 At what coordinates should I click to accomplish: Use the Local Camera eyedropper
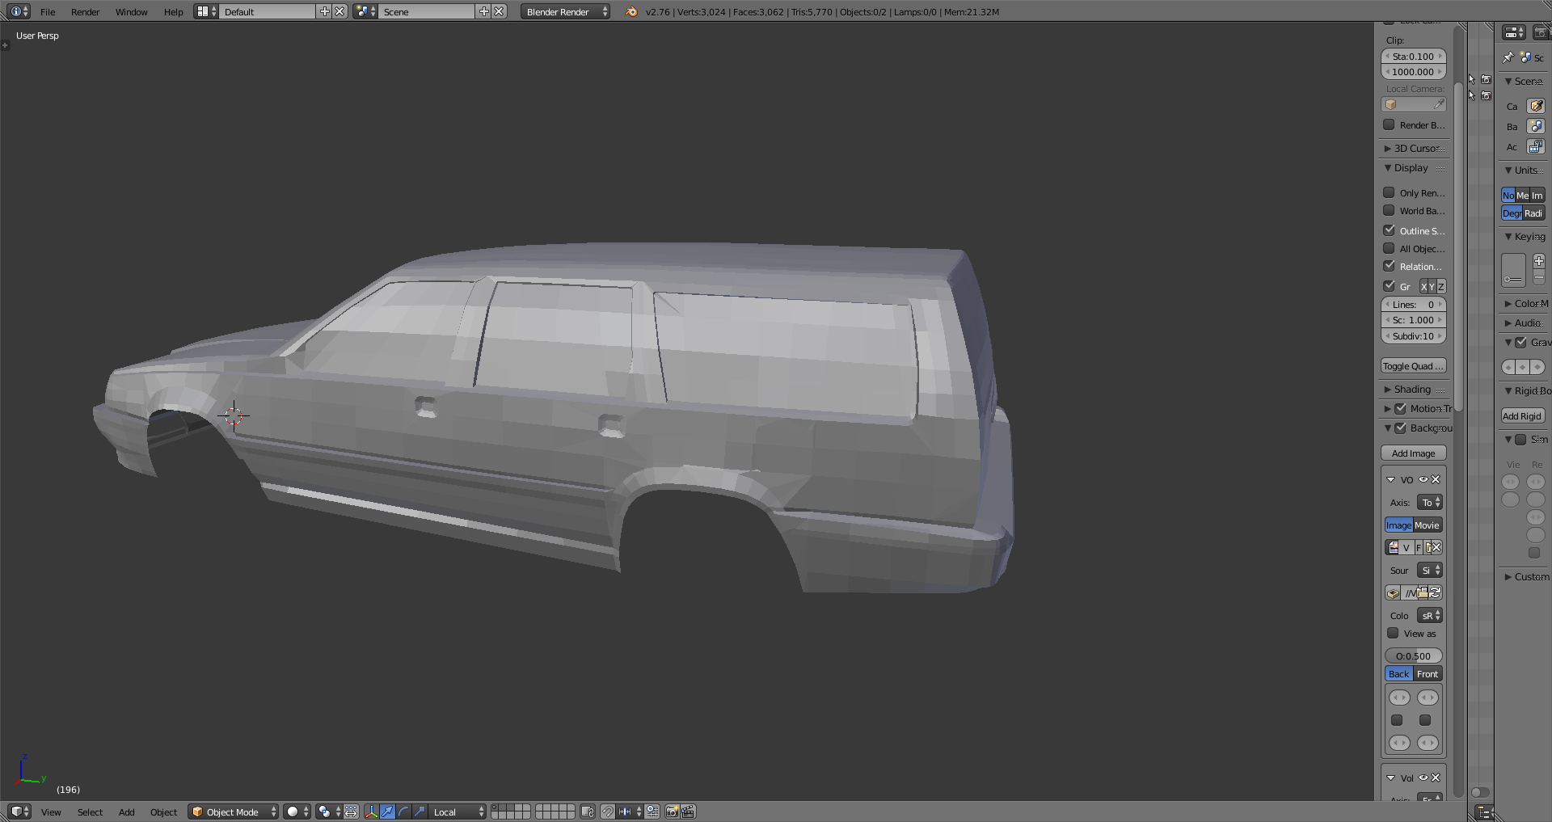1439,104
